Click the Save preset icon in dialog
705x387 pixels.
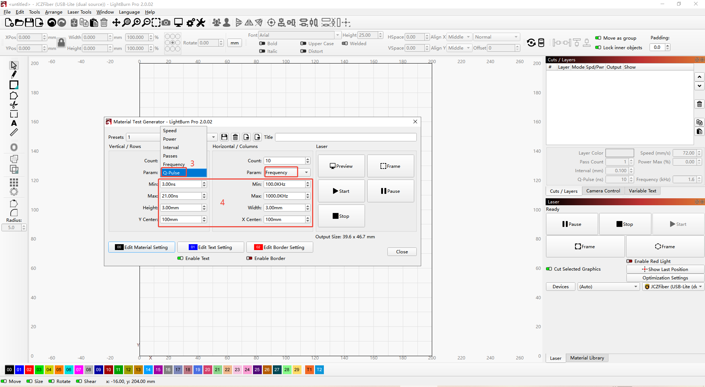point(224,137)
